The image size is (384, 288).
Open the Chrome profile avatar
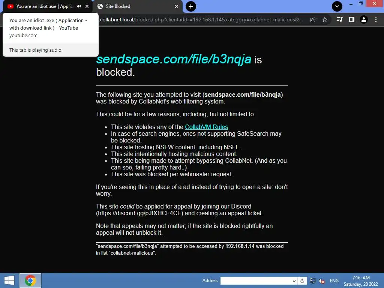pyautogui.click(x=364, y=19)
